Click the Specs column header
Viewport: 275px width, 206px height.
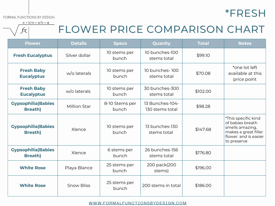pos(120,43)
